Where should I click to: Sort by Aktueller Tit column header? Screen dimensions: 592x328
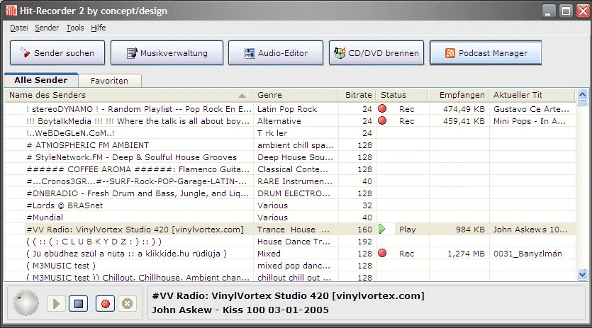click(532, 95)
